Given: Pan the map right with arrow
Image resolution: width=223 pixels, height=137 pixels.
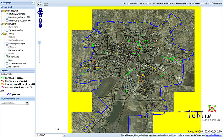Looking at the screenshot, I should pyautogui.click(x=42, y=13).
